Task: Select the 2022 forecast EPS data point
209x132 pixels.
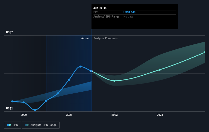Action: [114, 81]
